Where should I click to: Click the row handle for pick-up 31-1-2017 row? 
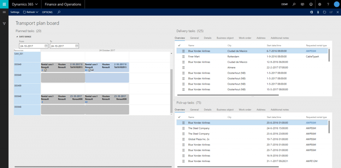[183, 161]
